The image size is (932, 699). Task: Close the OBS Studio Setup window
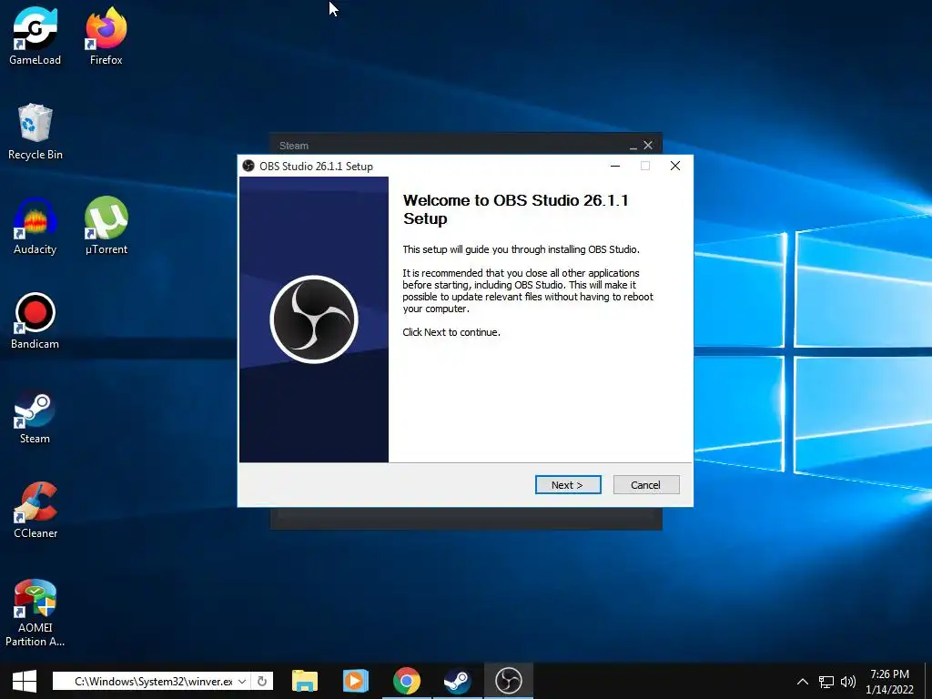(x=675, y=166)
